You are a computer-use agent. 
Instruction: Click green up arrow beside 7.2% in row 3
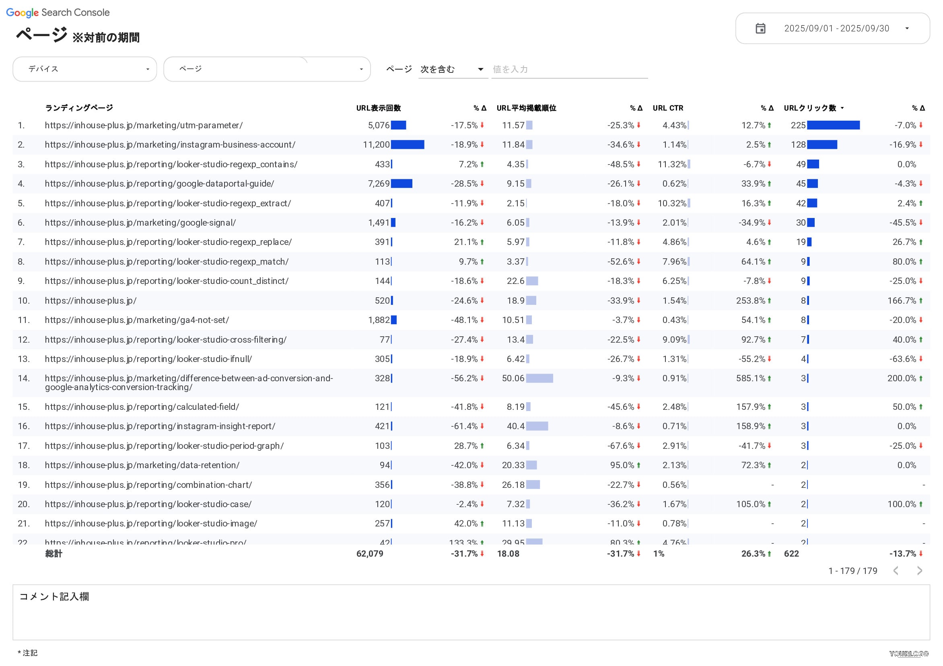pos(482,164)
